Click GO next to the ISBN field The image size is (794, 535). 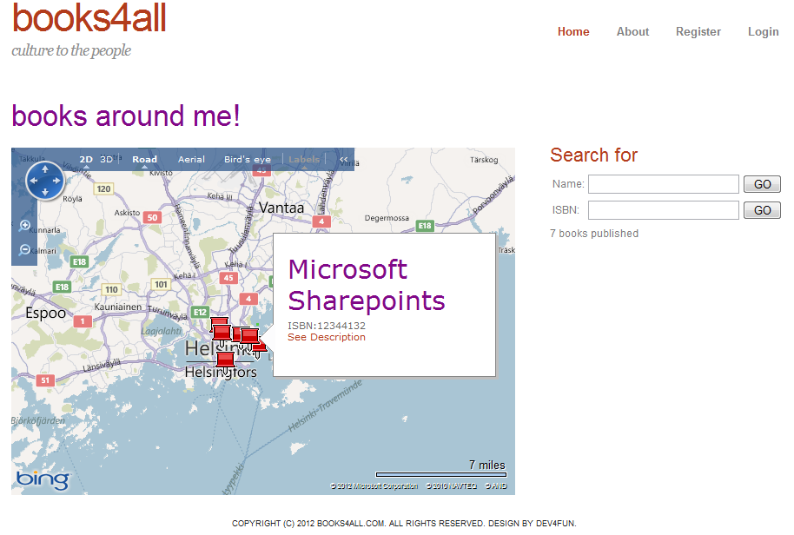pyautogui.click(x=762, y=210)
